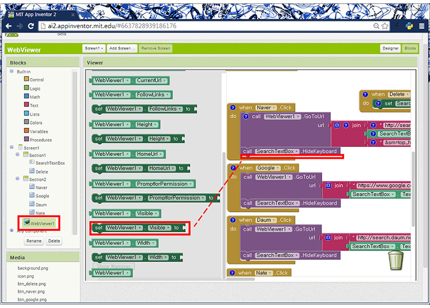Pick the WebViewer1 PromptforPermission getter block
Screen dimensions: 430x308
142,184
